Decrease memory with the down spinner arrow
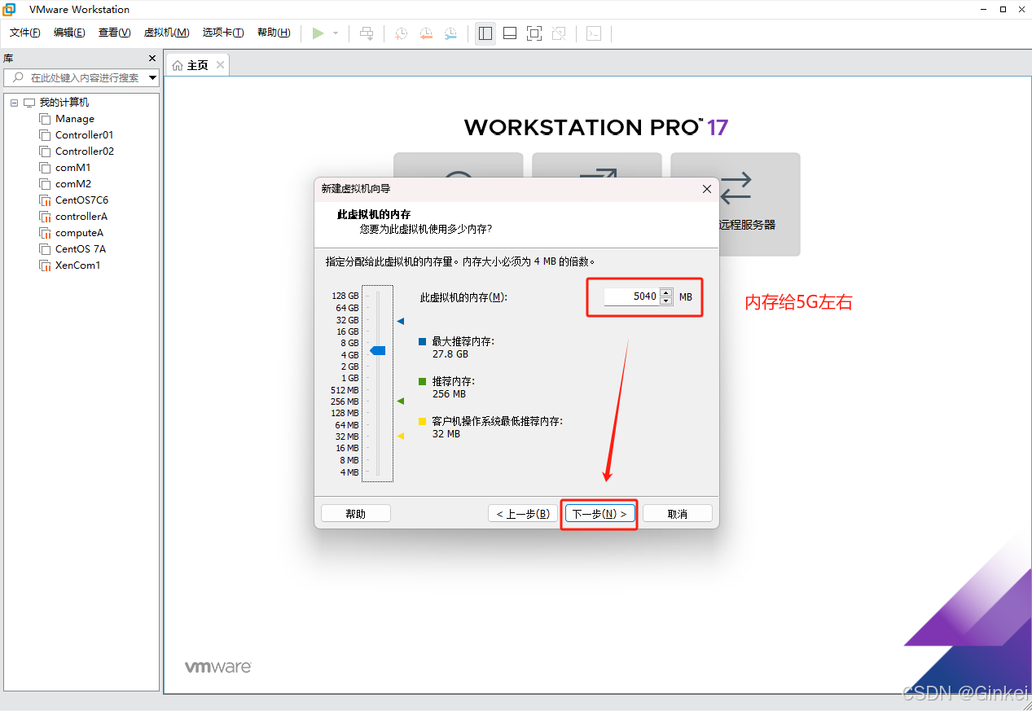This screenshot has width=1032, height=711. 666,301
